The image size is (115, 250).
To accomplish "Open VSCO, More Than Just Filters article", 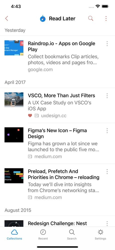I will [x=61, y=95].
